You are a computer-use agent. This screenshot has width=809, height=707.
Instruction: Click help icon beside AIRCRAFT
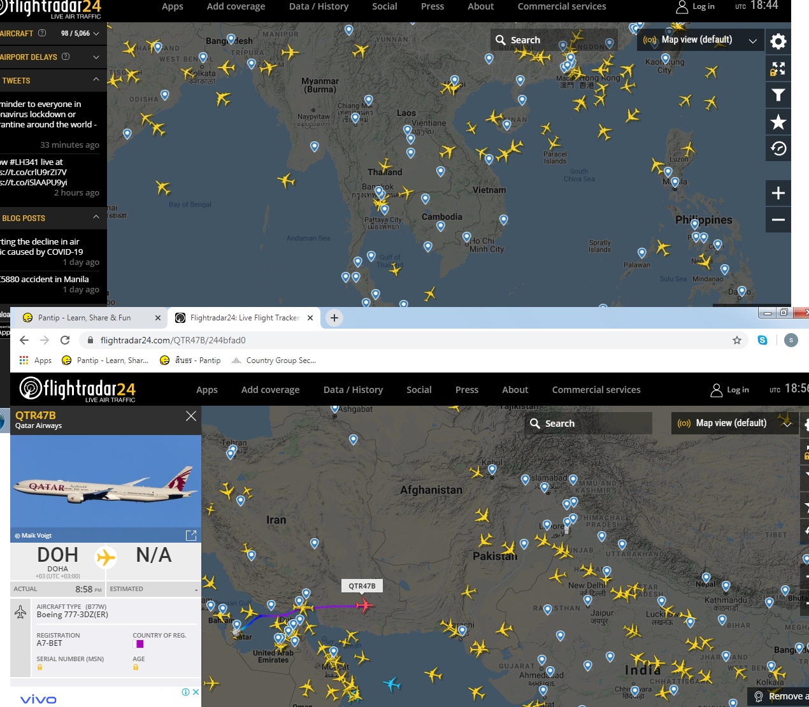(x=42, y=33)
